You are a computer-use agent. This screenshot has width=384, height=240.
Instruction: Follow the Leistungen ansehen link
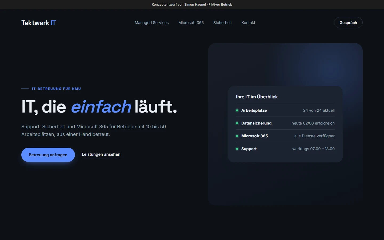[101, 154]
